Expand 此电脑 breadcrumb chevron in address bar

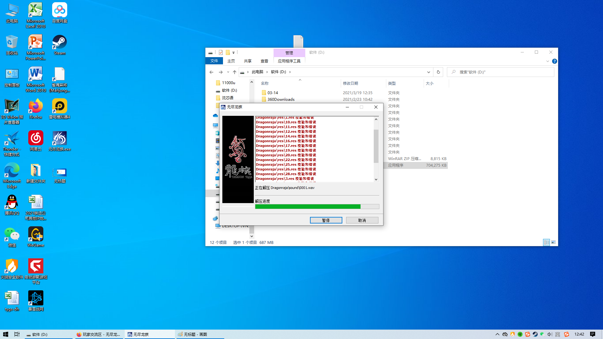coord(267,72)
